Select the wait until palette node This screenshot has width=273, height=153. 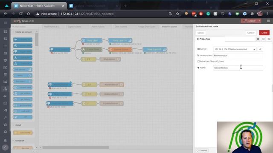coord(23,111)
